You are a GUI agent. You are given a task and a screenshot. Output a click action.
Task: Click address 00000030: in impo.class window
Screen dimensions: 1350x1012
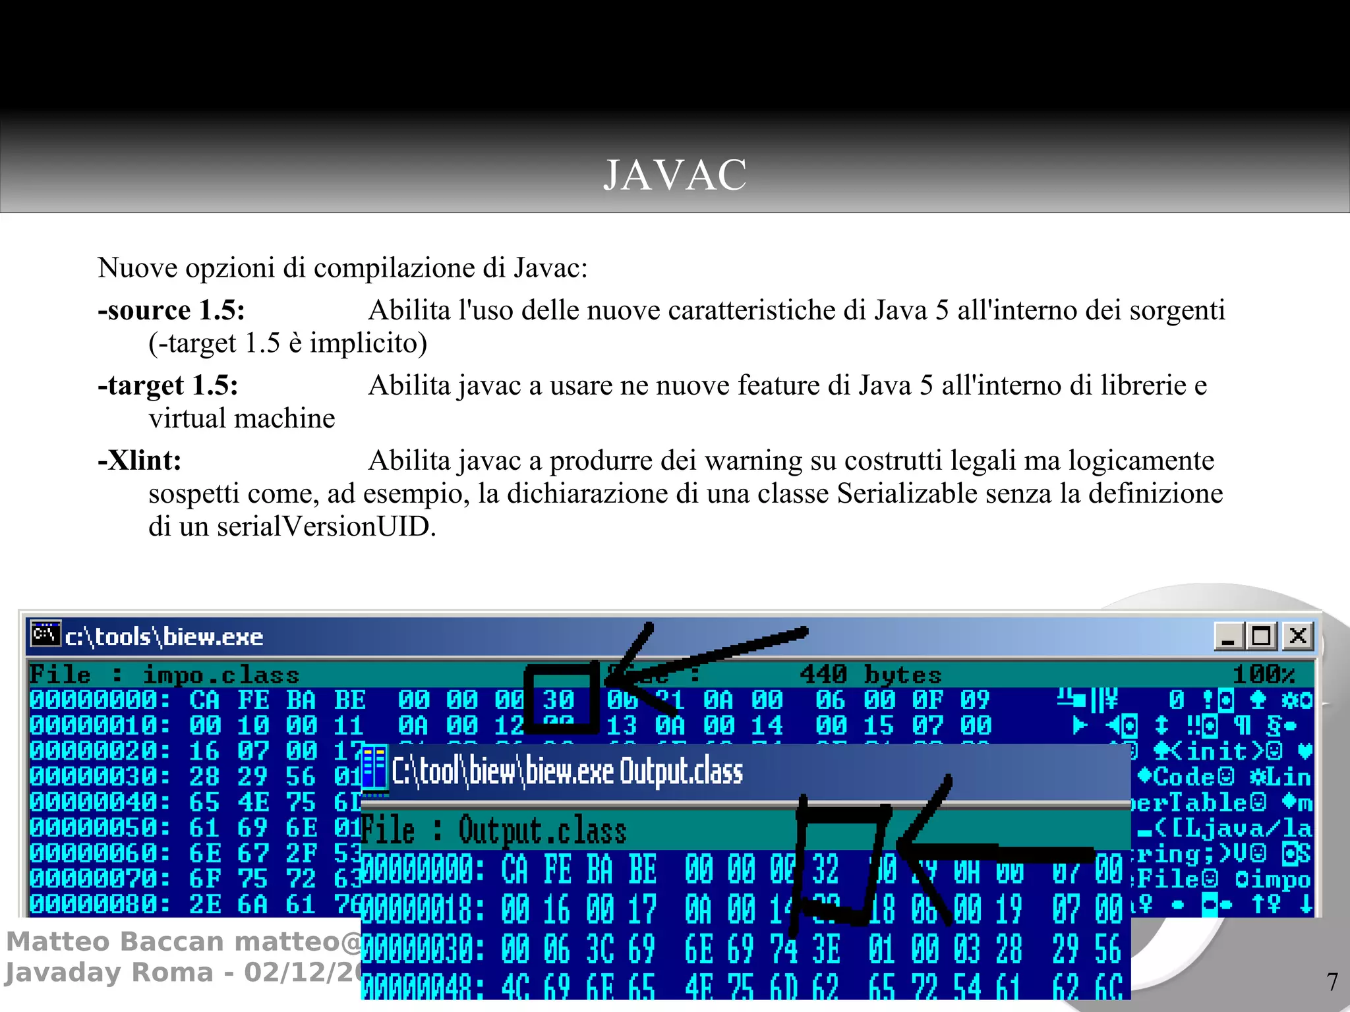(x=100, y=777)
